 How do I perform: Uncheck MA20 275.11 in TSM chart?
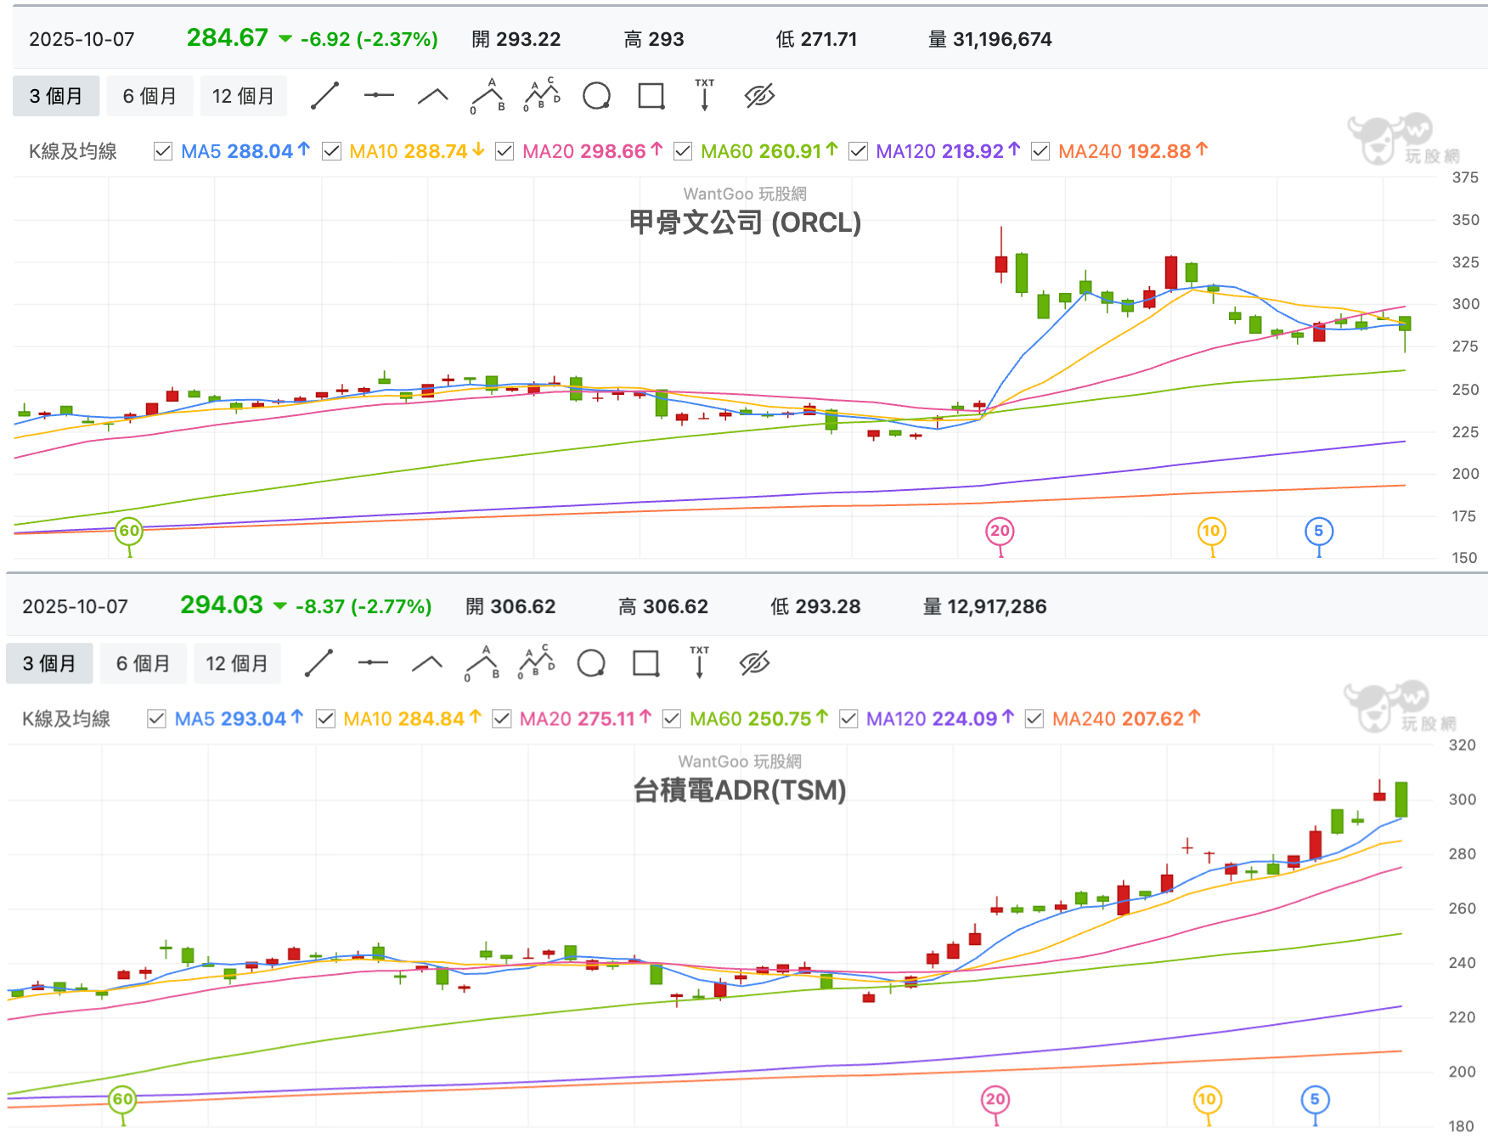[x=502, y=718]
